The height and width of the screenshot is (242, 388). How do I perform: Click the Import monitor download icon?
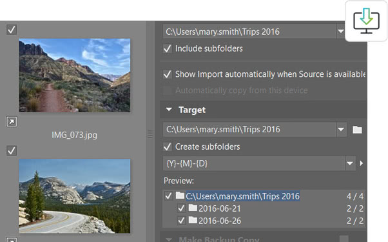366,21
